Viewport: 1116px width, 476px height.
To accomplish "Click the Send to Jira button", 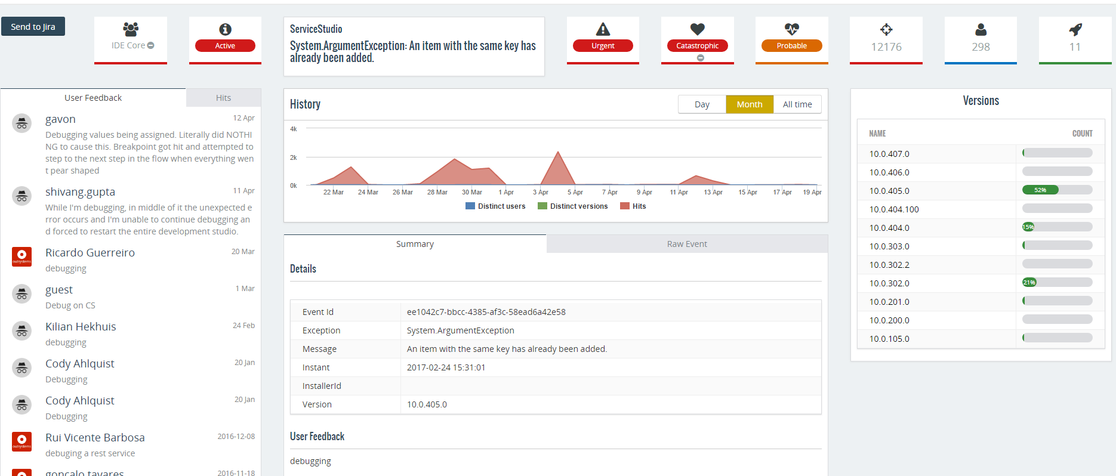I will tap(33, 26).
